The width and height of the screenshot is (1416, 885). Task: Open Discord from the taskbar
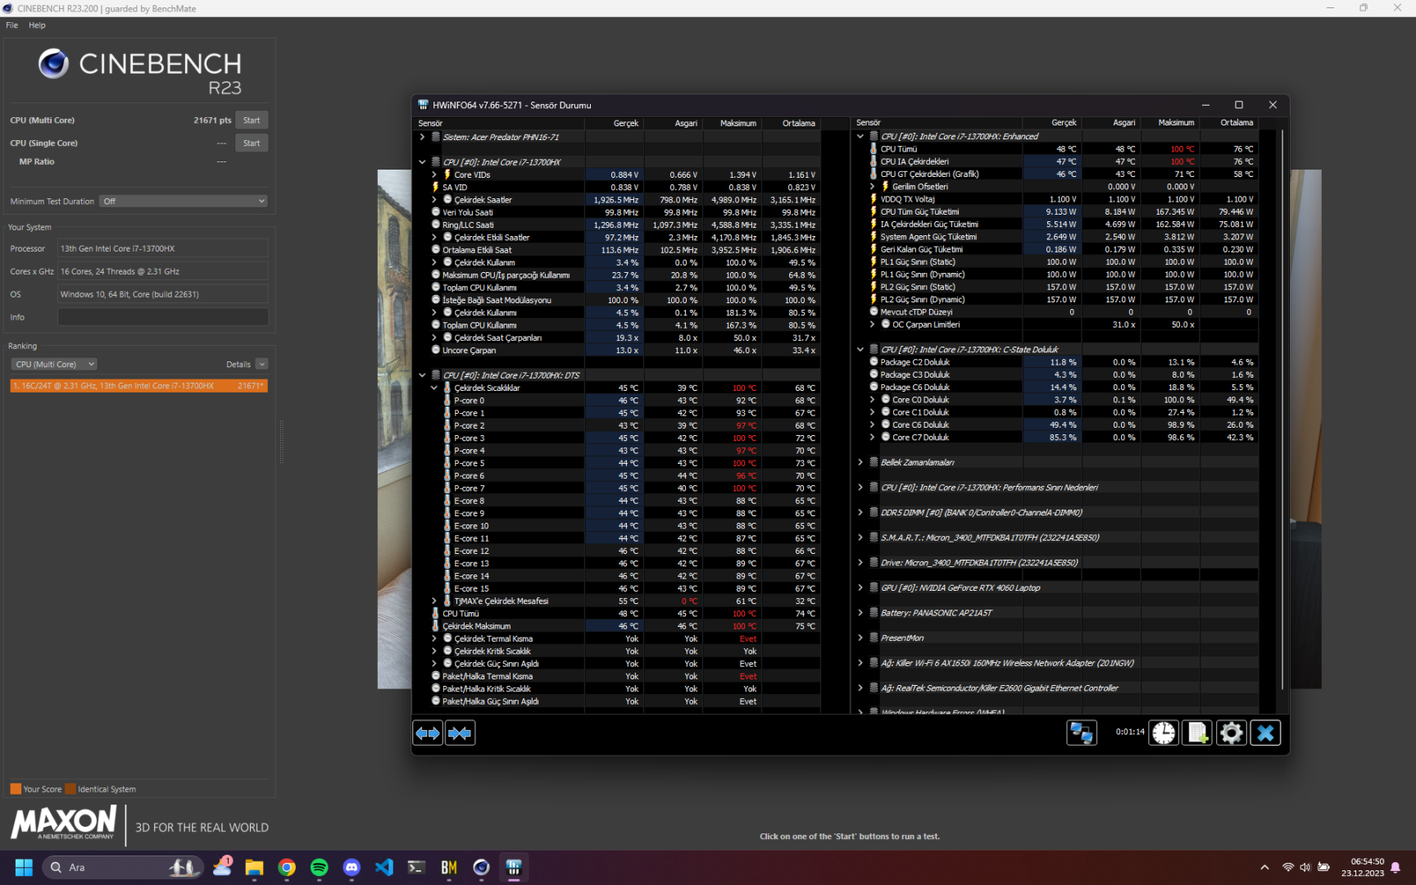pyautogui.click(x=352, y=867)
